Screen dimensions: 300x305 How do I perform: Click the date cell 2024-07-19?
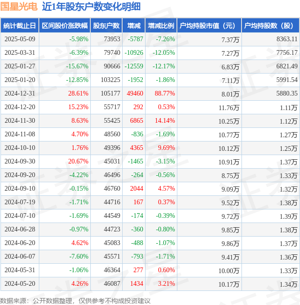20,202
